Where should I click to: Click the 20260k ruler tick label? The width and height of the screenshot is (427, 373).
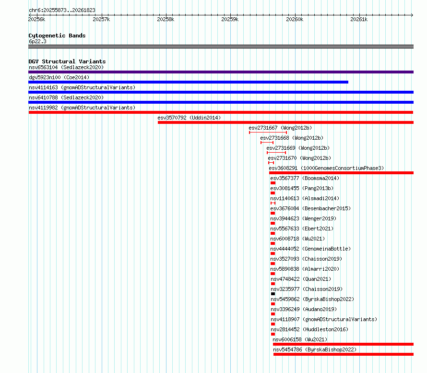point(295,19)
